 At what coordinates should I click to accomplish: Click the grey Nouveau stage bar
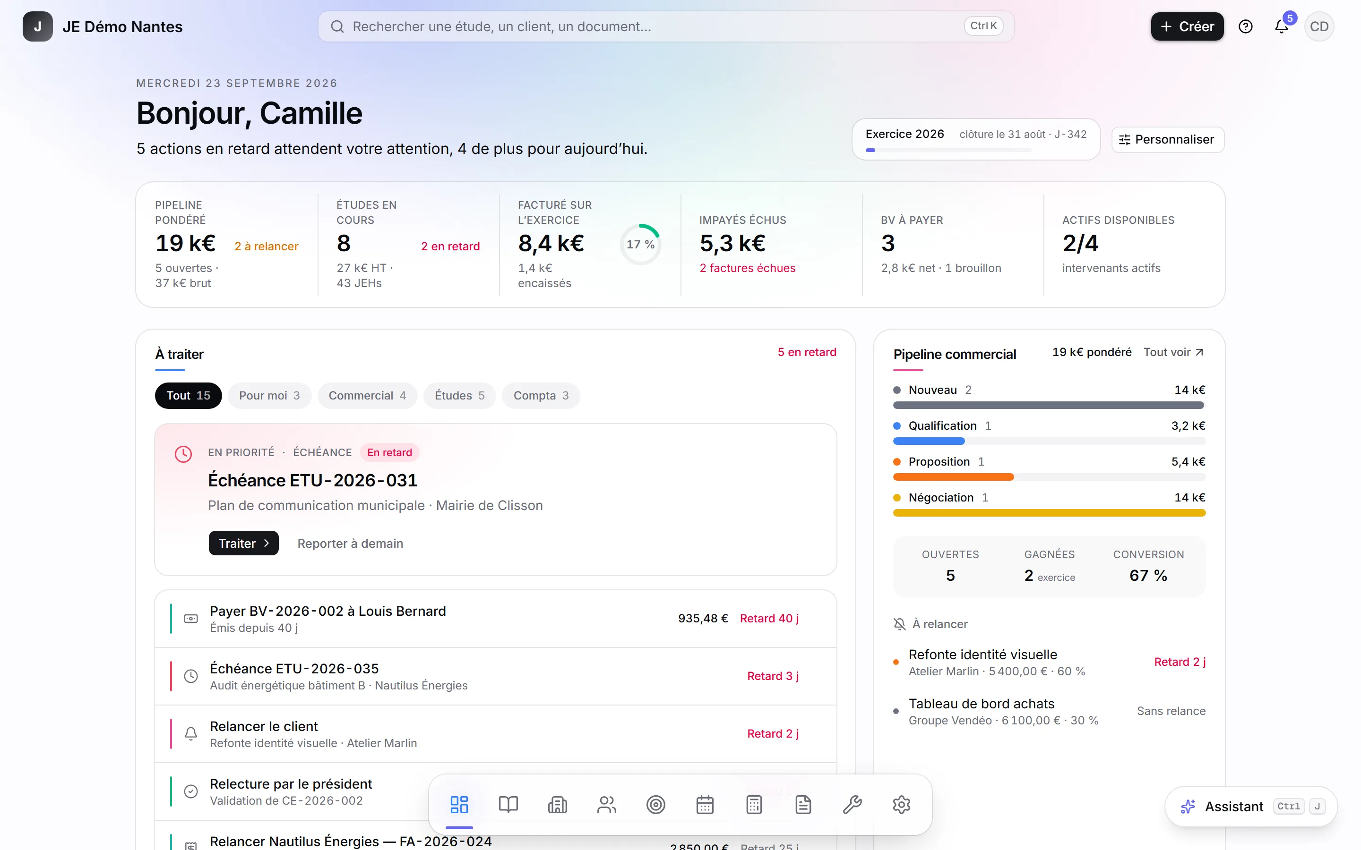[x=1049, y=405]
